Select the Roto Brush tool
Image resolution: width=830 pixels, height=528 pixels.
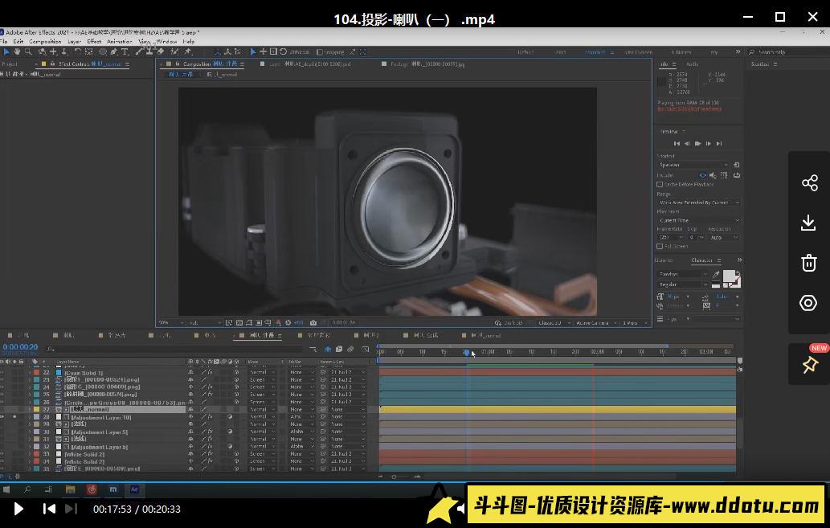174,52
